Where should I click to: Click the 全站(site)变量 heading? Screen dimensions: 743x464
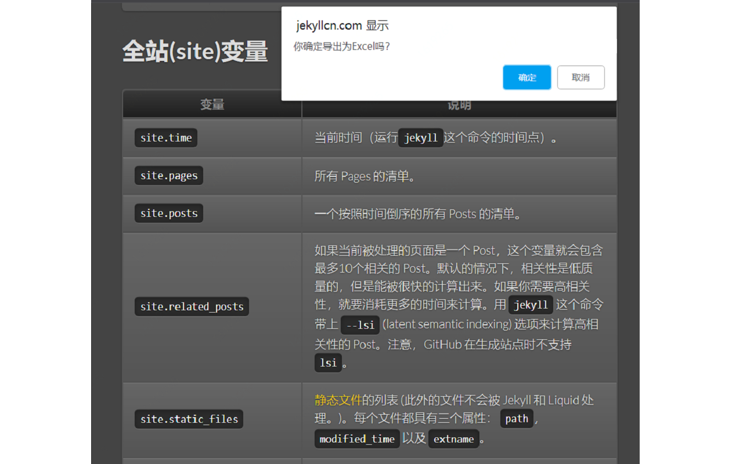pos(195,52)
